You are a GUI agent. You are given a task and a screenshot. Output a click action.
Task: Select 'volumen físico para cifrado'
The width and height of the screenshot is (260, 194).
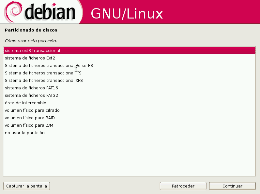[129, 110]
